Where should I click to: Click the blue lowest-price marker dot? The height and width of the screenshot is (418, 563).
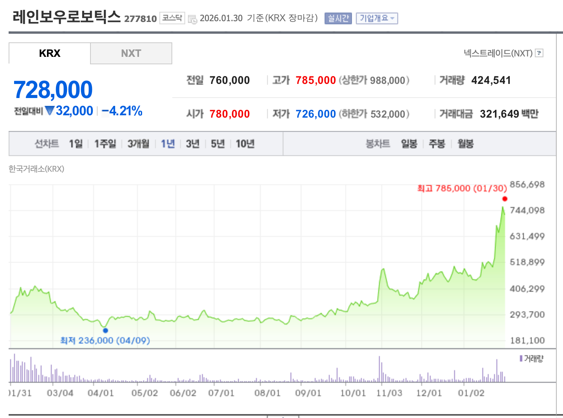pyautogui.click(x=105, y=331)
